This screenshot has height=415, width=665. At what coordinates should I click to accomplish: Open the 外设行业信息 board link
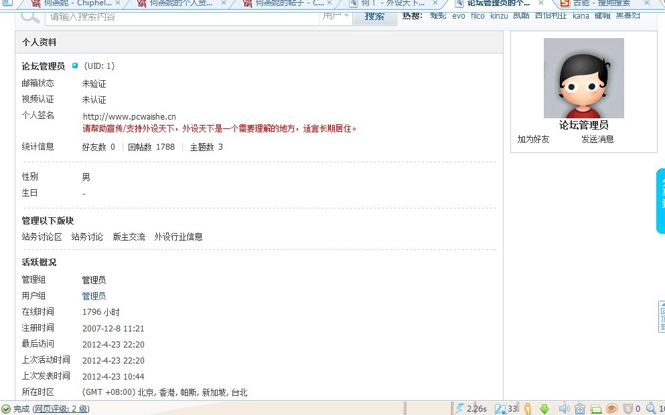pos(178,237)
